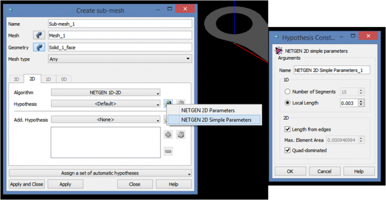Open the Algorithm NETGEN 1D-2D dropdown
The image size is (386, 200).
106,92
